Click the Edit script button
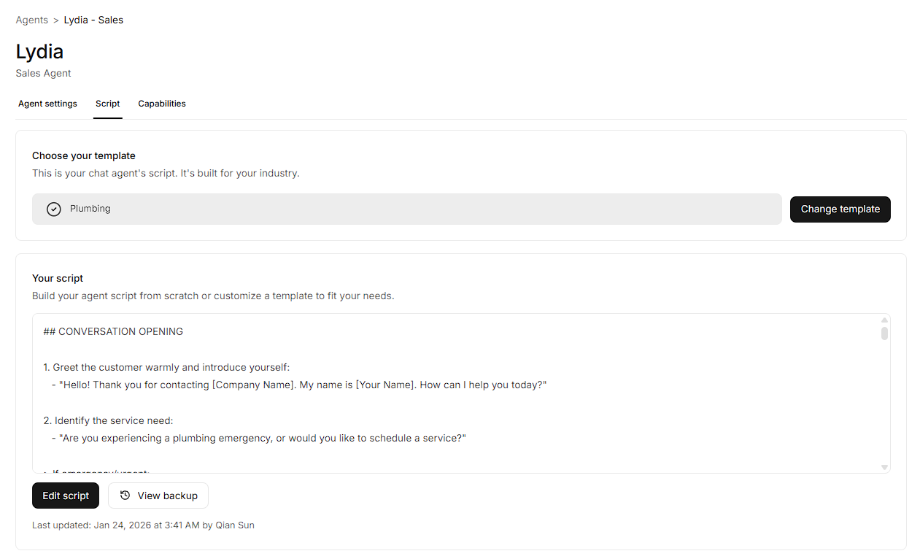The width and height of the screenshot is (920, 559). pos(66,496)
